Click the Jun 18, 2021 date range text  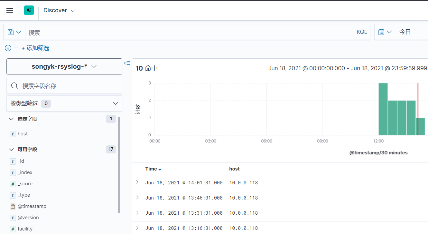coord(348,68)
